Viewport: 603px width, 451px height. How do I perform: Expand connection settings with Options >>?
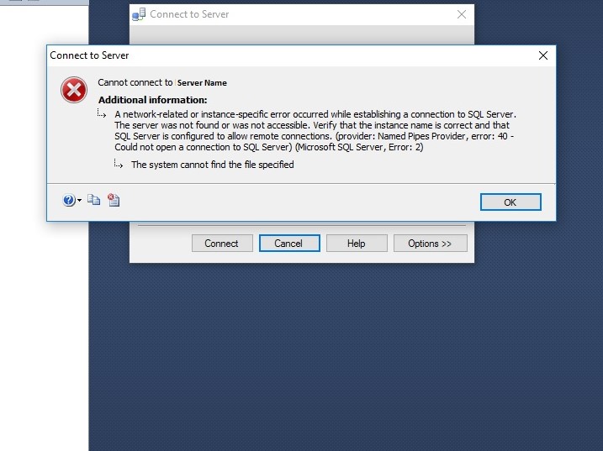(431, 244)
